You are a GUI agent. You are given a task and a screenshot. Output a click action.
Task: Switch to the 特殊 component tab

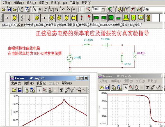tap(137, 25)
